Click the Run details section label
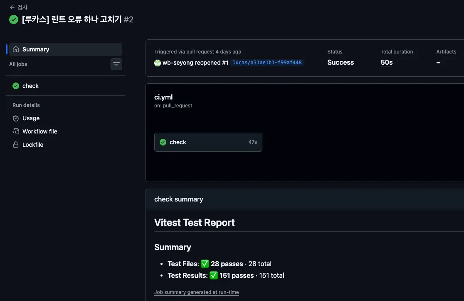The image size is (464, 301). pyautogui.click(x=26, y=105)
